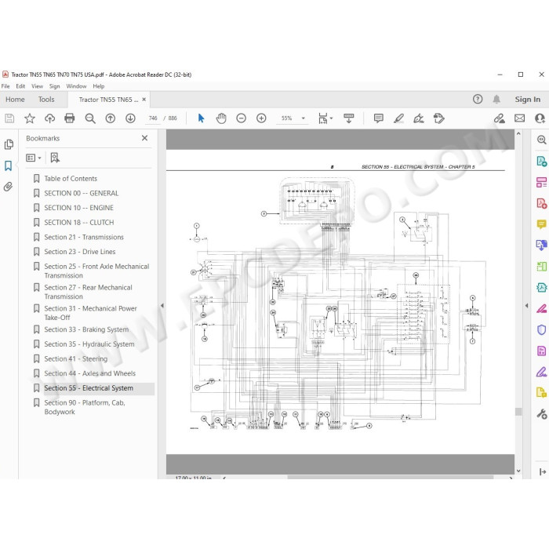Go to Section 33 - Braking System
This screenshot has height=549, width=549.
(x=86, y=329)
